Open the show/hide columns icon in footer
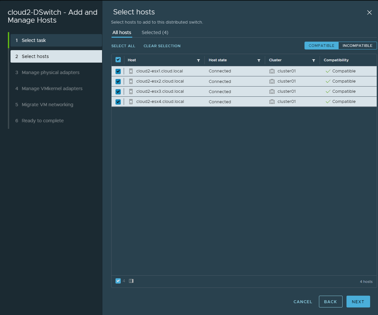Screen dimensions: 378x315 [131, 281]
